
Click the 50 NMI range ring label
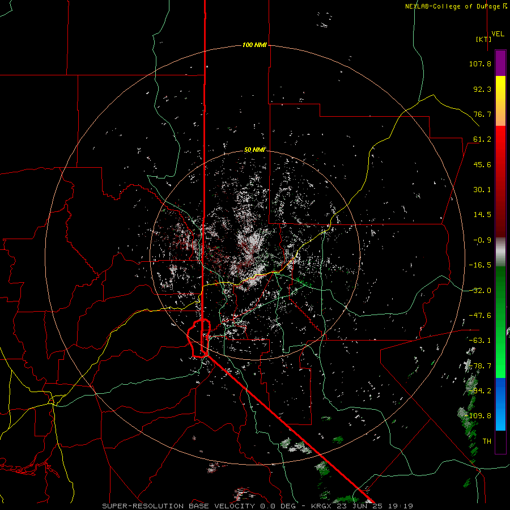tap(254, 150)
